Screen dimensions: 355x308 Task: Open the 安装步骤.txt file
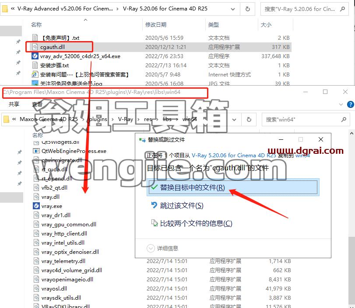tap(54, 65)
